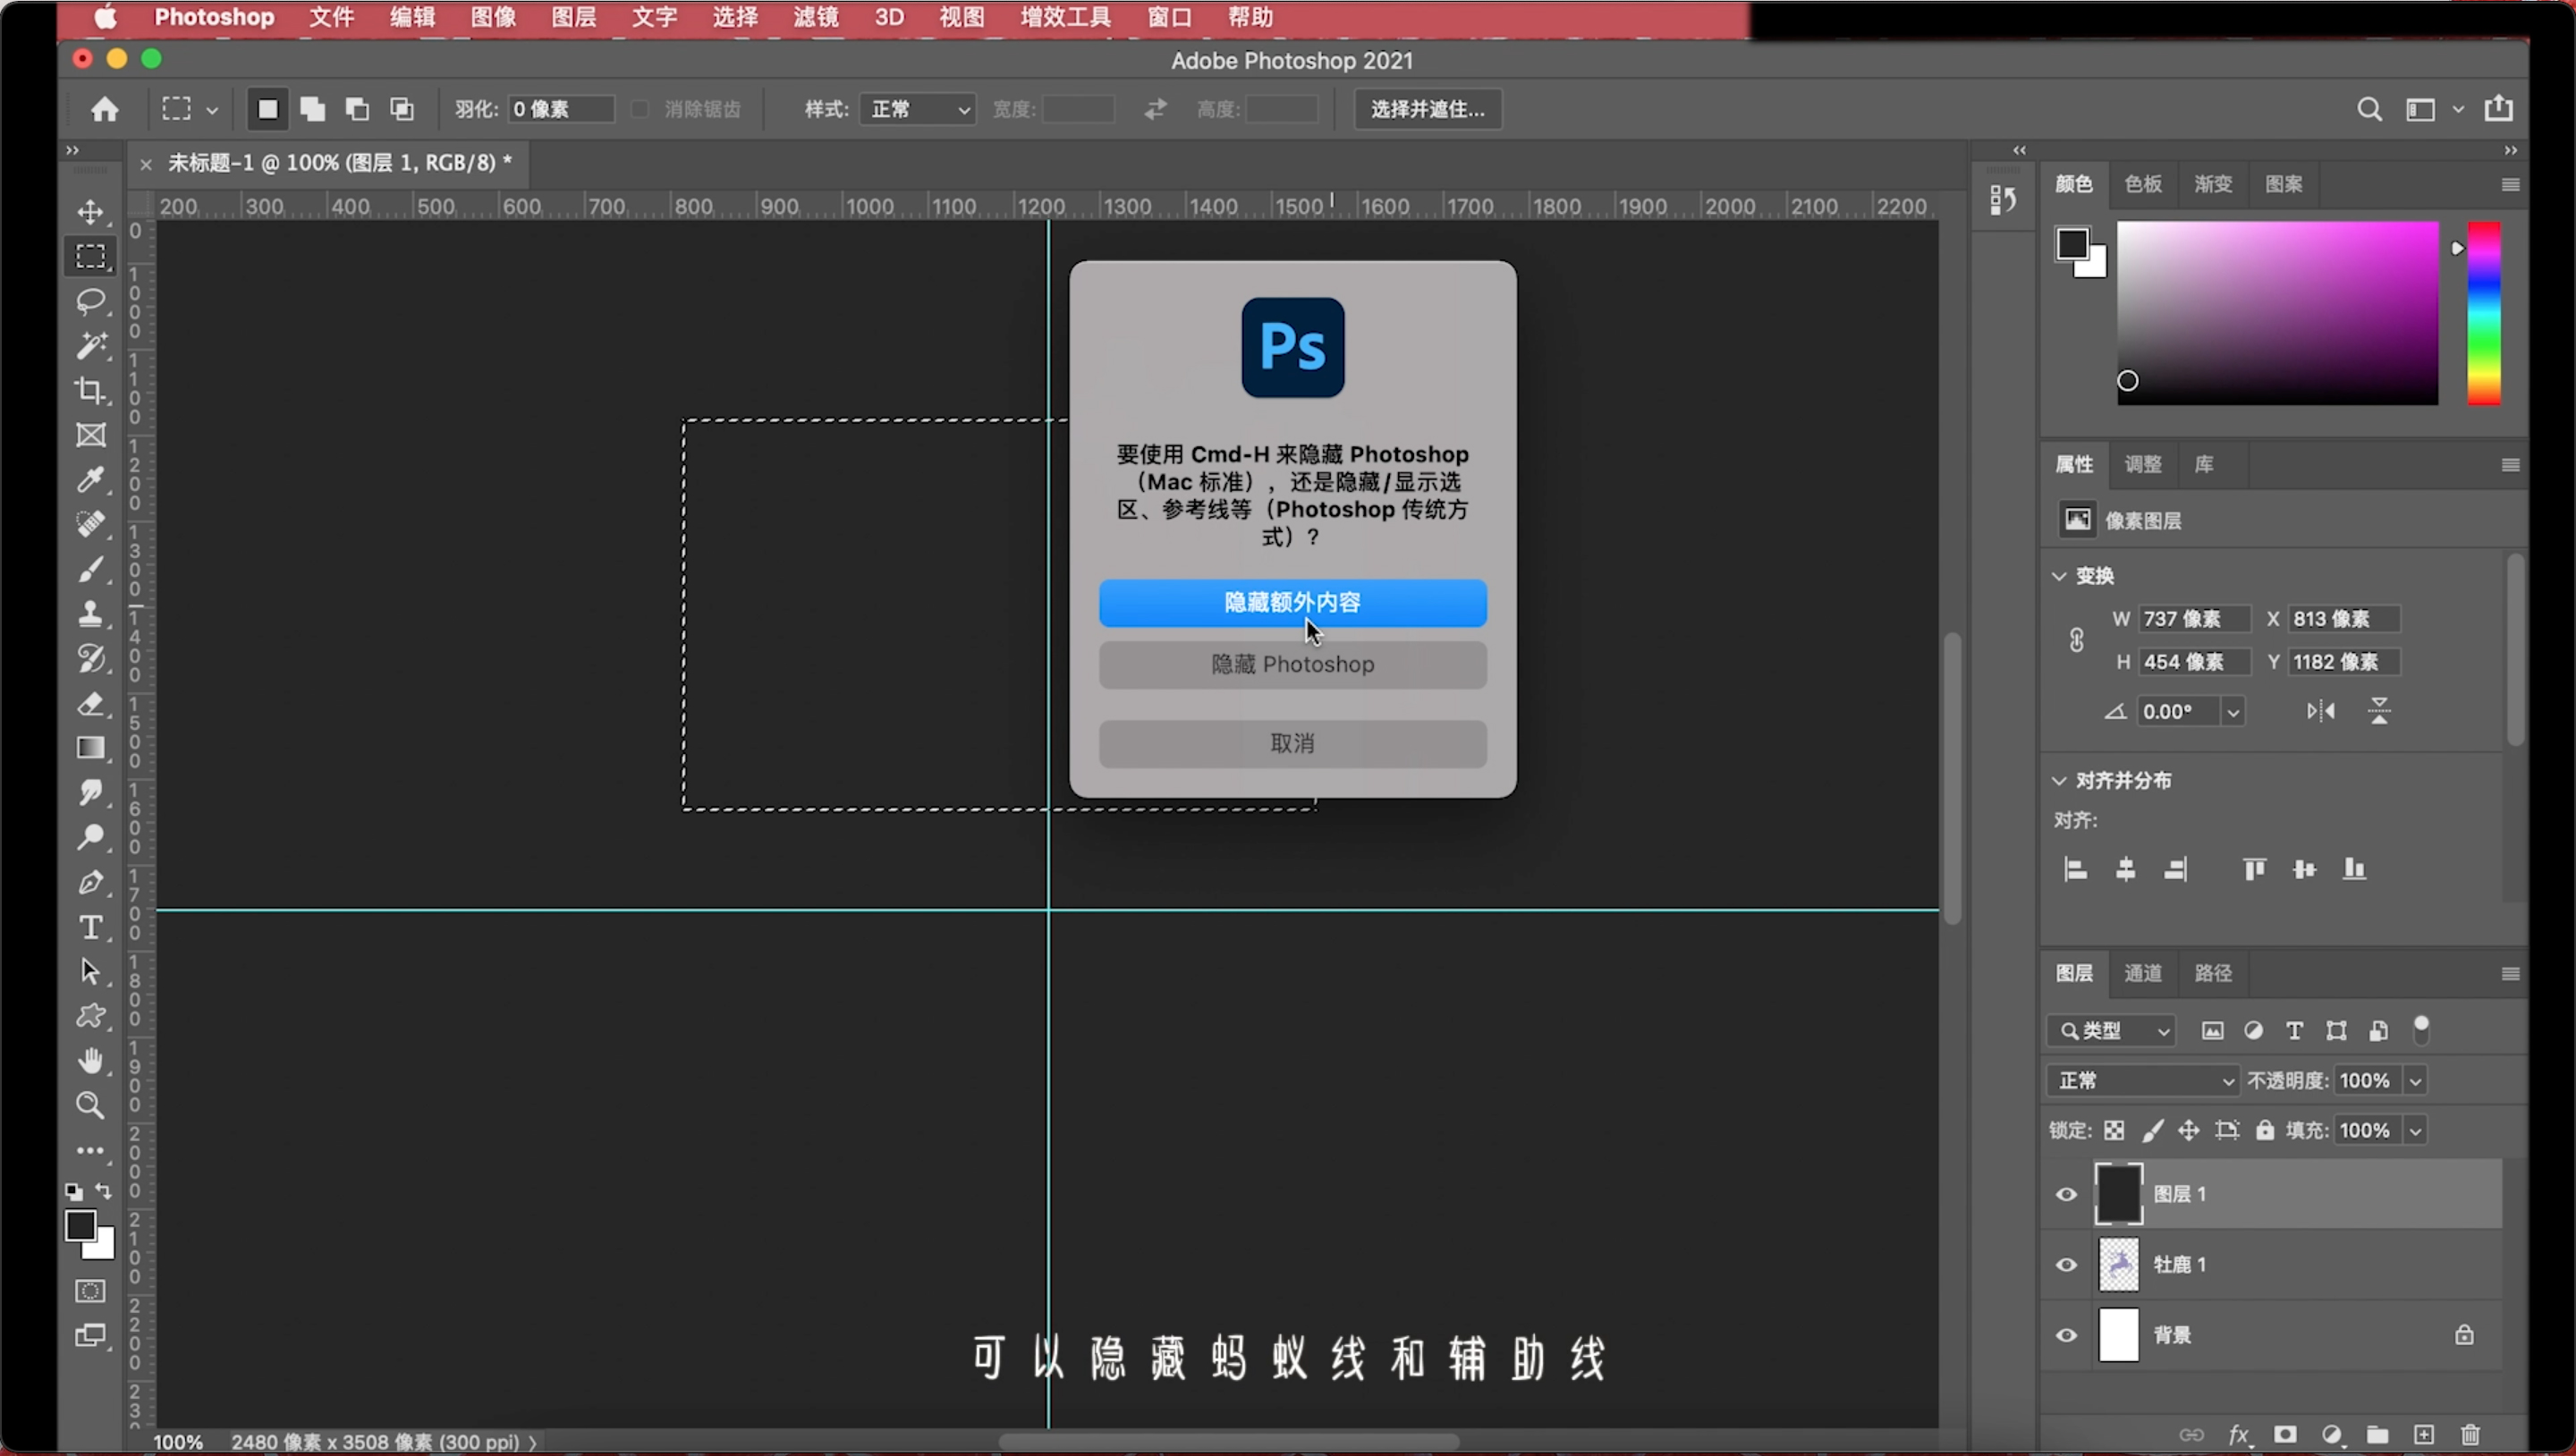Select the Brush tool
Image resolution: width=2576 pixels, height=1456 pixels.
click(x=91, y=569)
